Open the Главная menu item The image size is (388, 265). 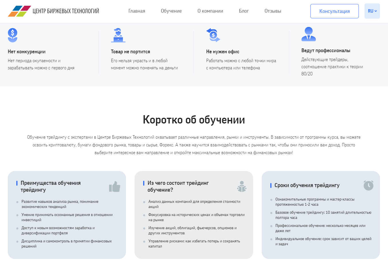pyautogui.click(x=137, y=11)
